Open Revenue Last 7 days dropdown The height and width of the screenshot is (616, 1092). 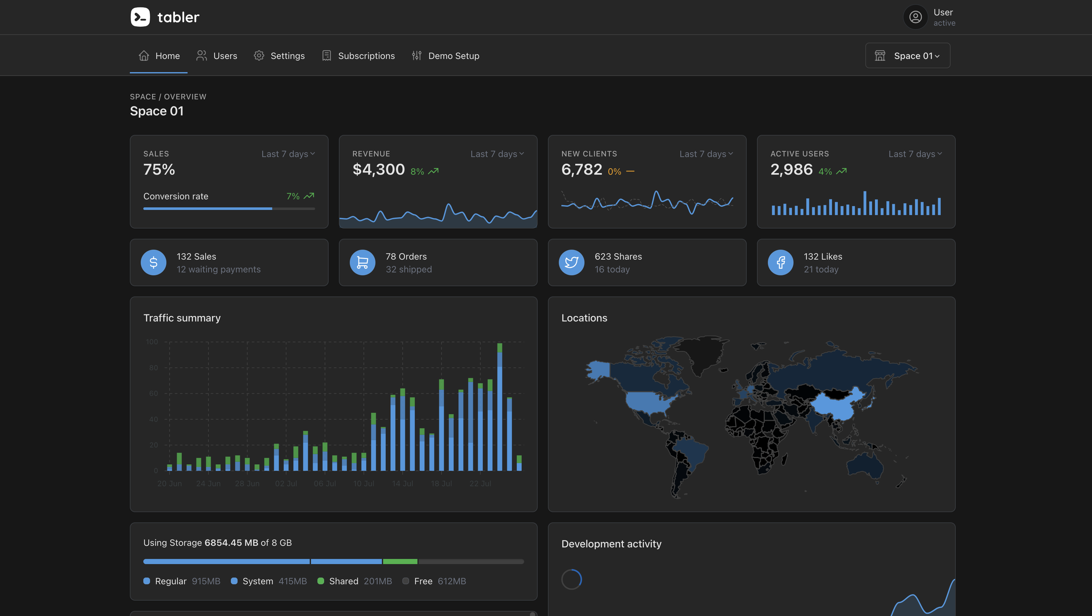pyautogui.click(x=497, y=154)
